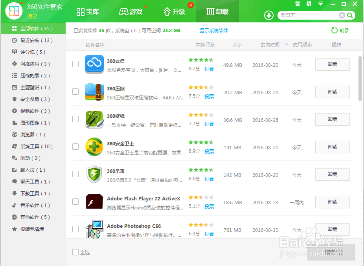Switch to the 游戏 tab
The image size is (364, 266).
click(x=131, y=12)
